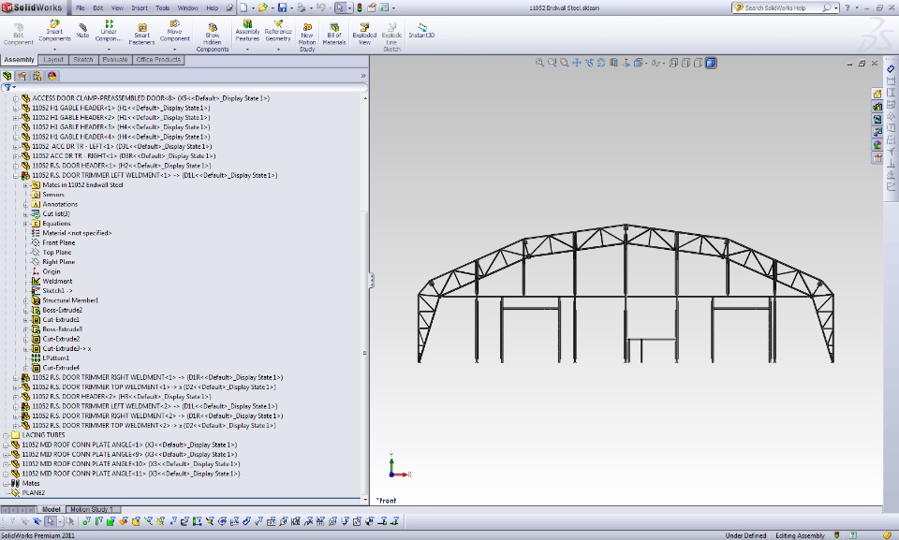Start a New Motion Study
The image size is (899, 540).
click(x=307, y=34)
